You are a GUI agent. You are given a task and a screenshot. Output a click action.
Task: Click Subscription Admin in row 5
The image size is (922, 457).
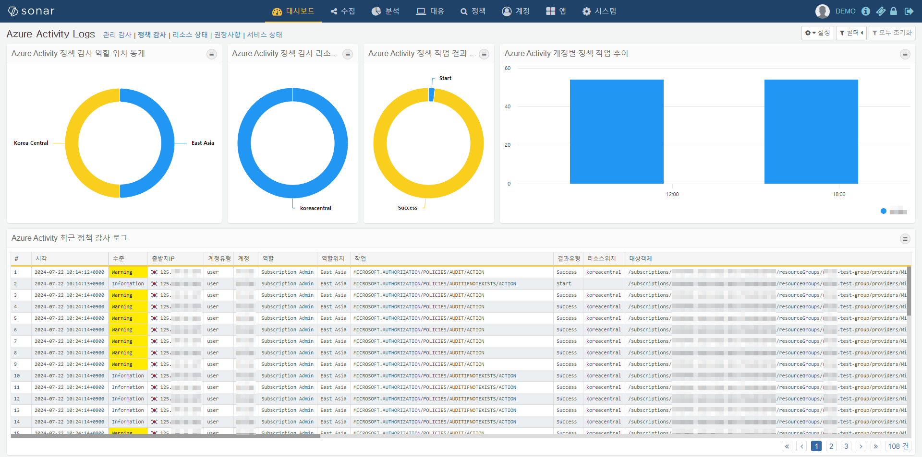pos(287,318)
